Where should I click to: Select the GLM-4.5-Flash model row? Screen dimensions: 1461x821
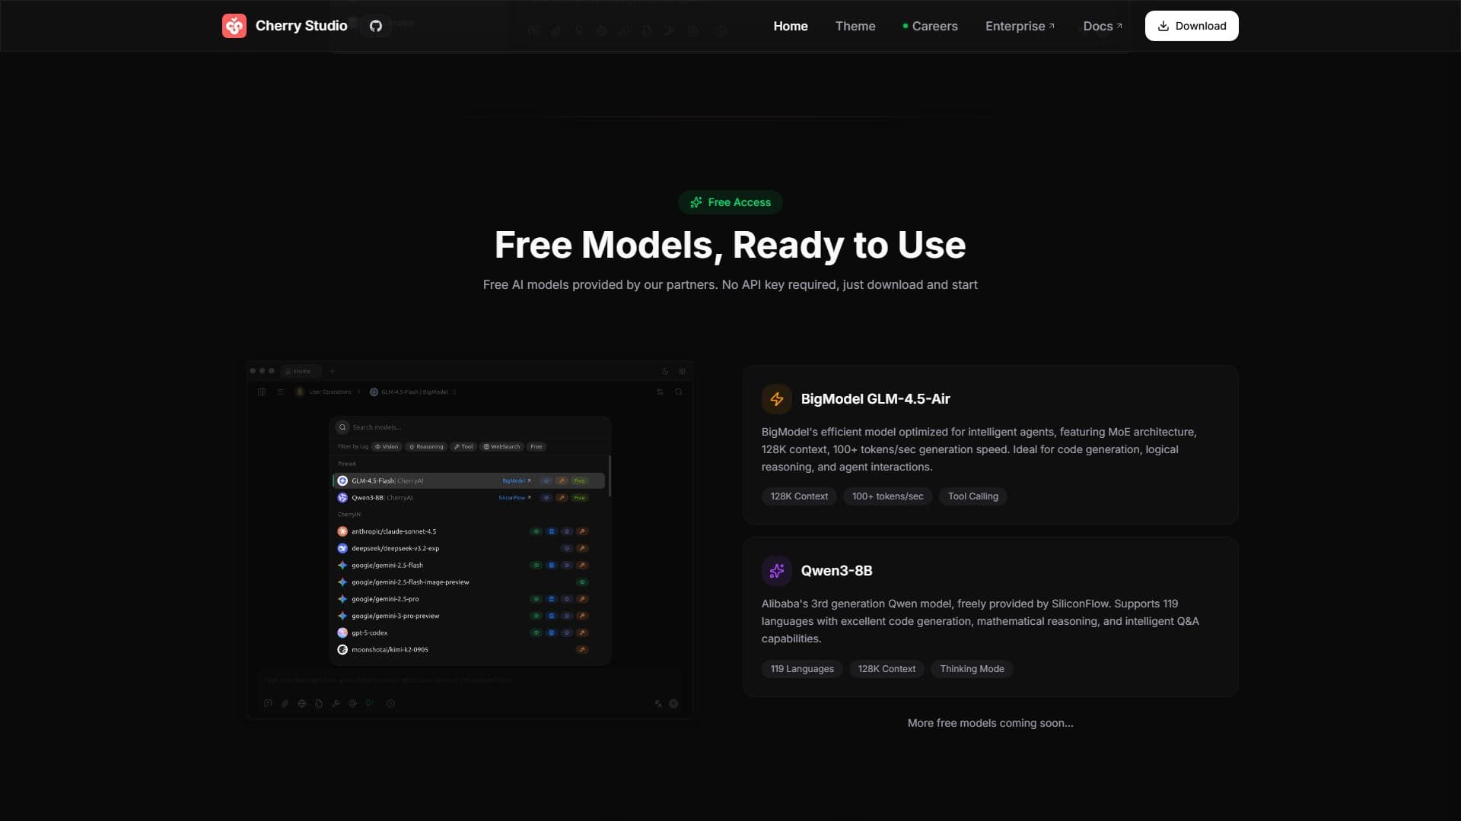469,480
